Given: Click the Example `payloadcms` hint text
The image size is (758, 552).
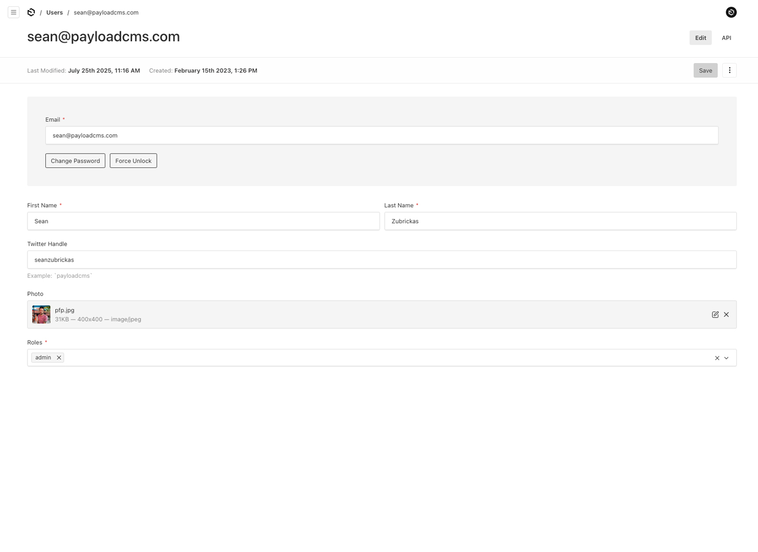Looking at the screenshot, I should click(59, 276).
